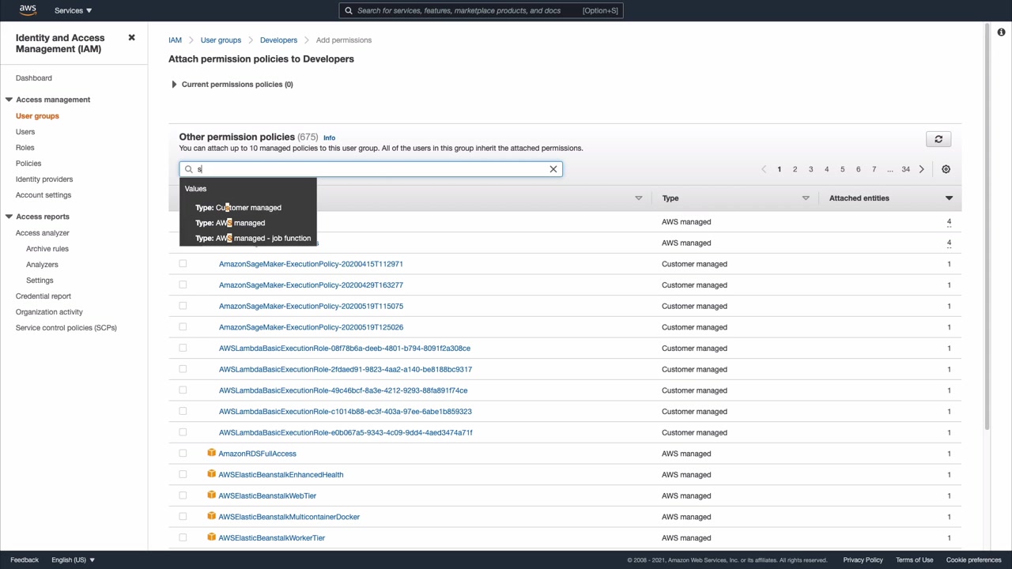The image size is (1012, 569).
Task: Click the AWSElasticBeanstalkMulticontainerDocker policy icon
Action: coord(211,516)
